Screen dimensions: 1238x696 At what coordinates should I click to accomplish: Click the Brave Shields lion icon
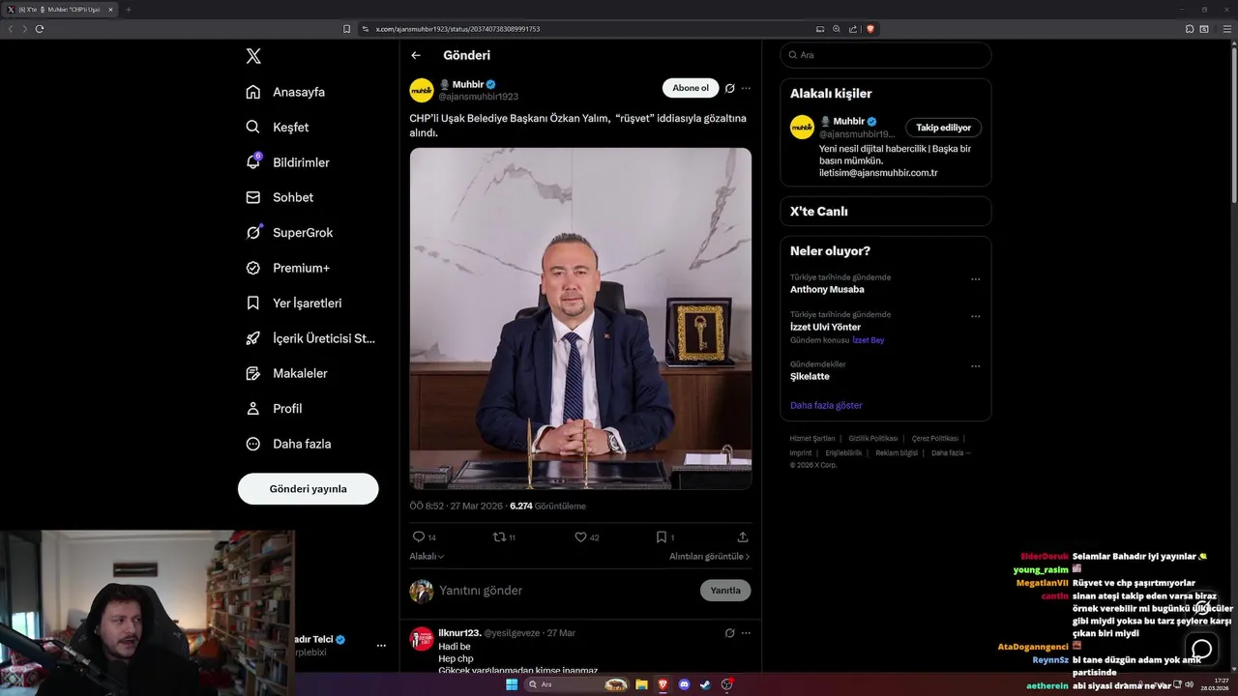coord(870,29)
